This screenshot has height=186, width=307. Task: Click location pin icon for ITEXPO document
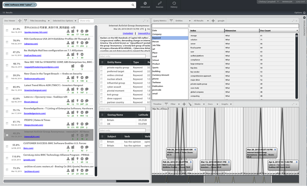click(x=77, y=124)
